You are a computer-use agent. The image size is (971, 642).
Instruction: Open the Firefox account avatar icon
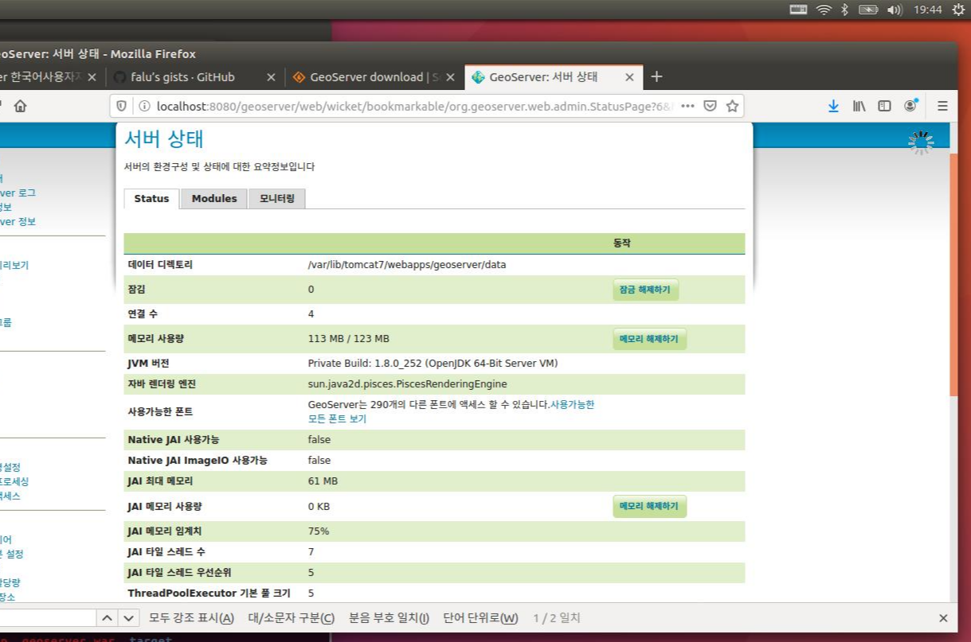tap(910, 106)
